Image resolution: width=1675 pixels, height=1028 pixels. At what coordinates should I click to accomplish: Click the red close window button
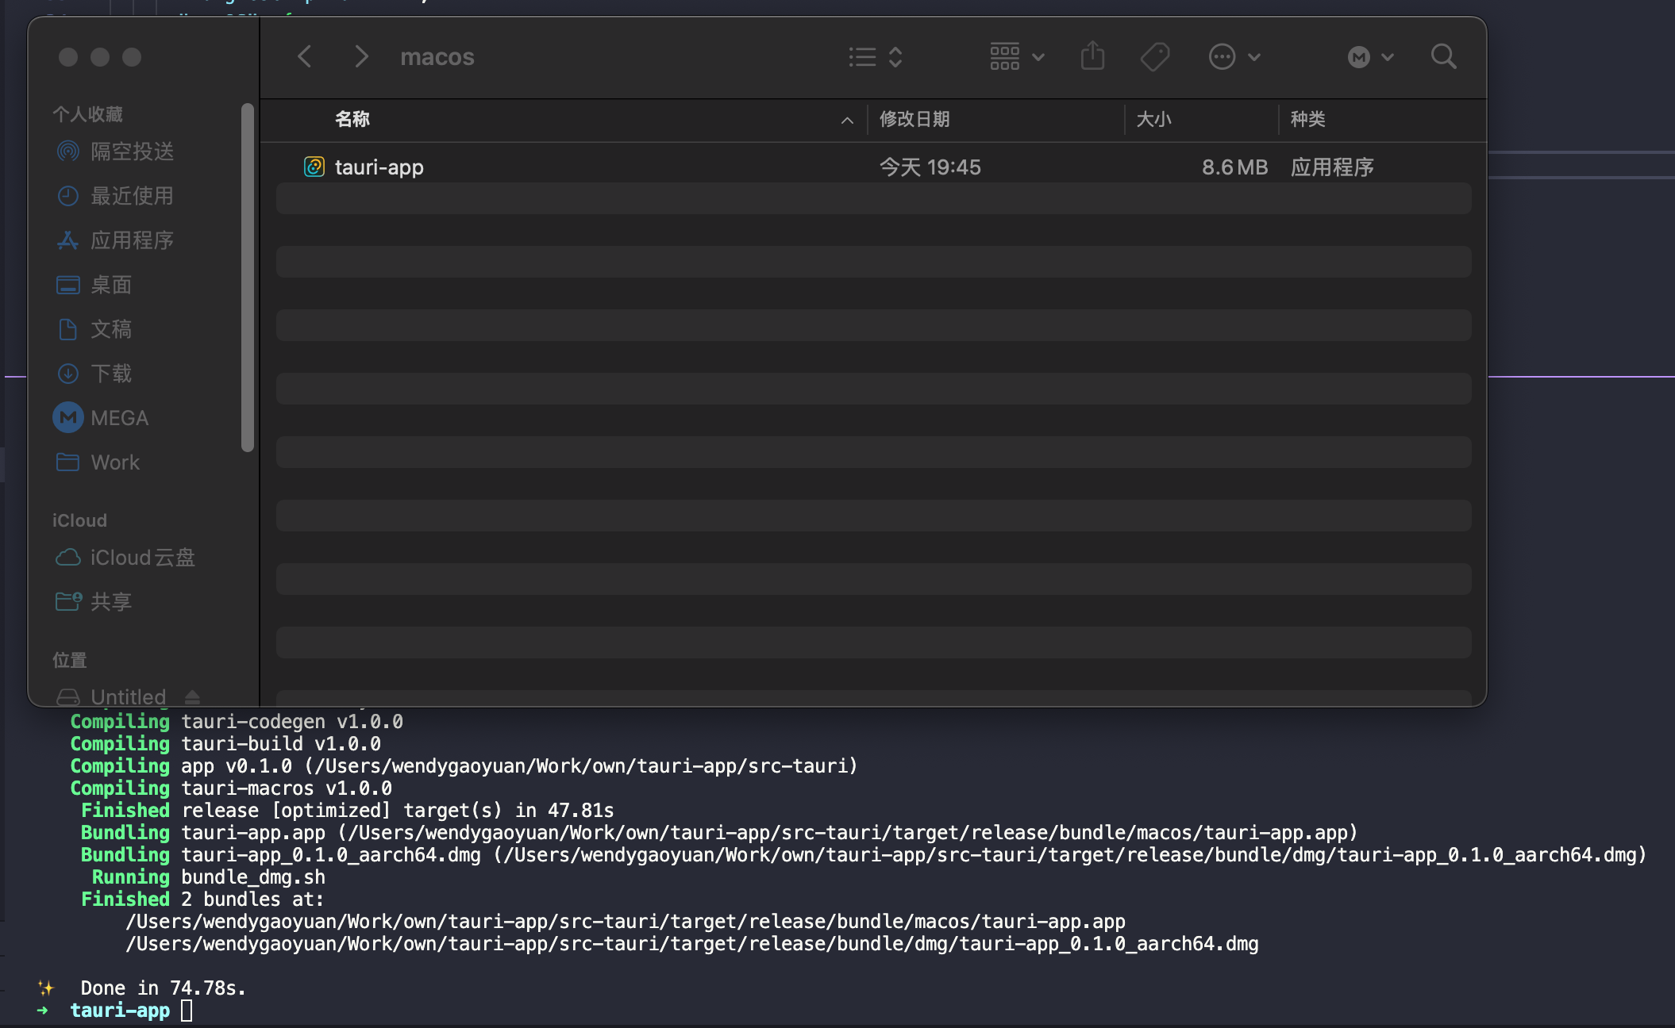[68, 57]
